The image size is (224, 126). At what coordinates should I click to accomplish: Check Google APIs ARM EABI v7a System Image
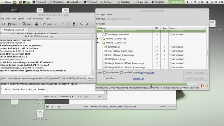pos(103,63)
